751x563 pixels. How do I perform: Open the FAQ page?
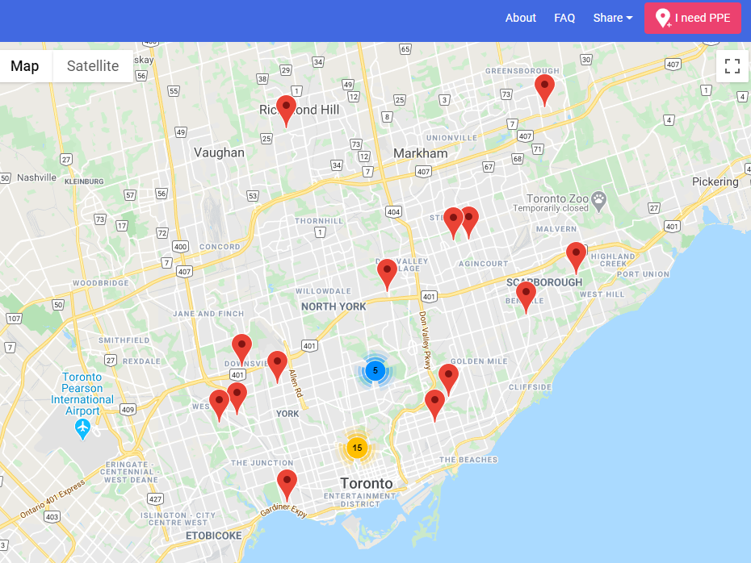pos(564,18)
